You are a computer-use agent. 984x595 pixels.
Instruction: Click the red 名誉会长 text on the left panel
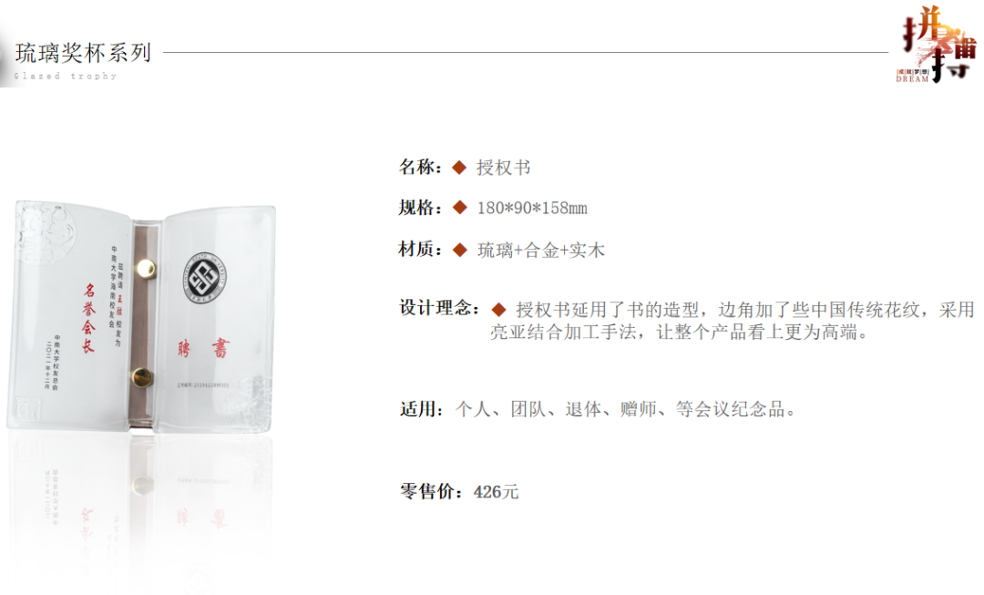88,318
